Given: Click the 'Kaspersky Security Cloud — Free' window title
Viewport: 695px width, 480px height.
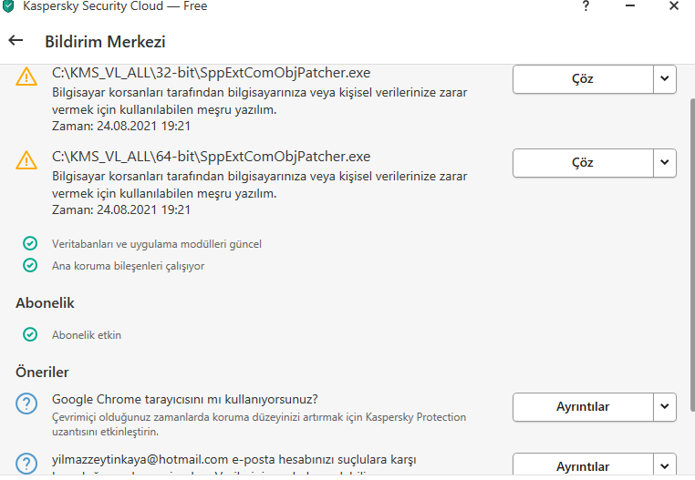Looking at the screenshot, I should tap(115, 6).
